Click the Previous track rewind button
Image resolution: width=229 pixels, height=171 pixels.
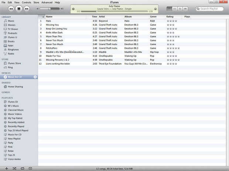pyautogui.click(x=11, y=9)
